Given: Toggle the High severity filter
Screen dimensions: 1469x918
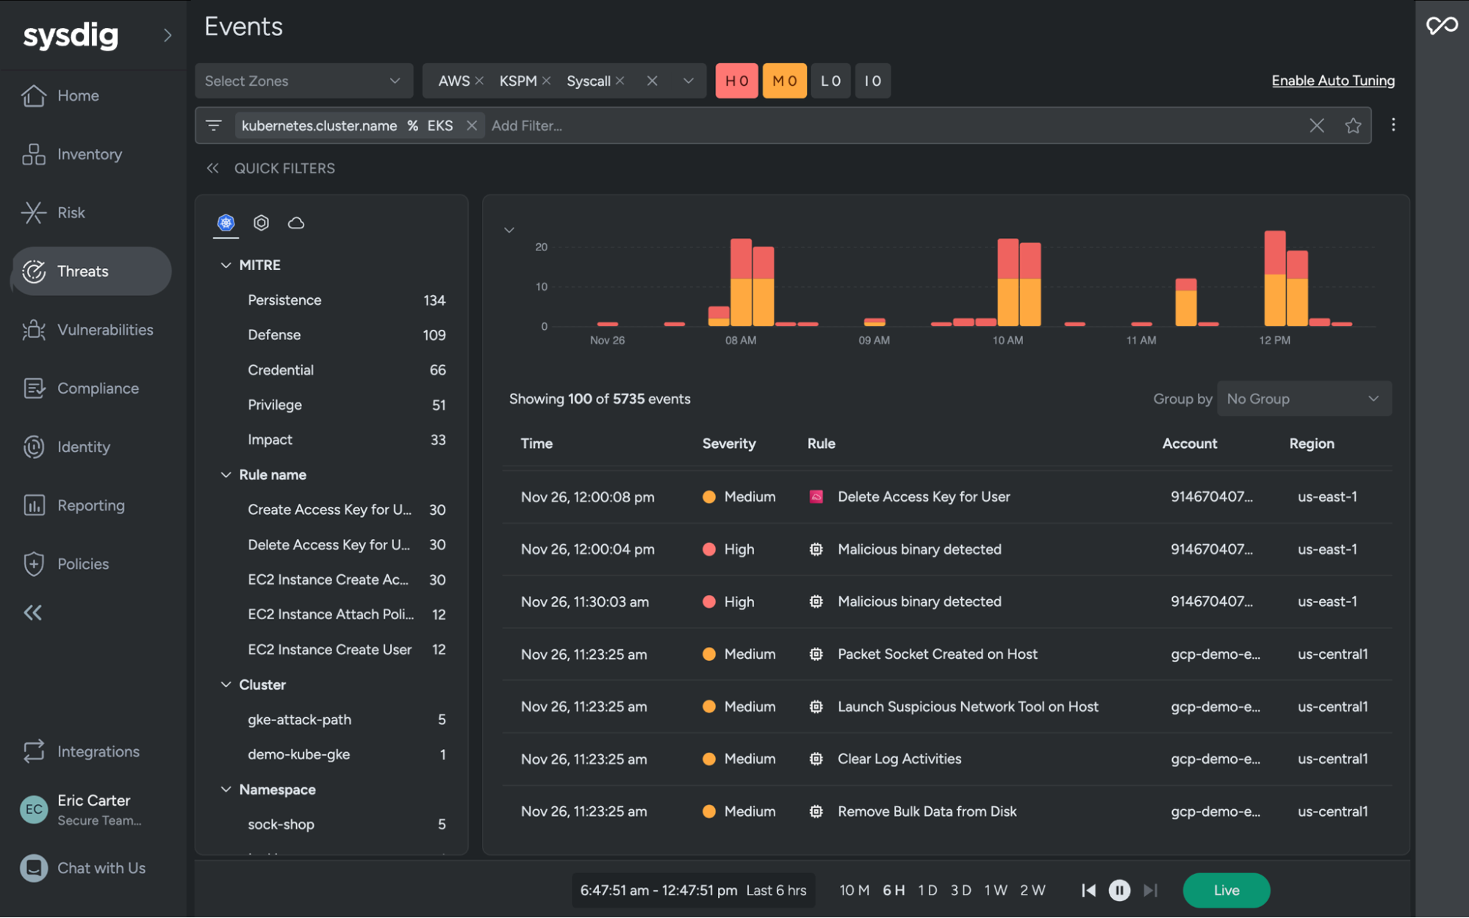Looking at the screenshot, I should tap(736, 81).
